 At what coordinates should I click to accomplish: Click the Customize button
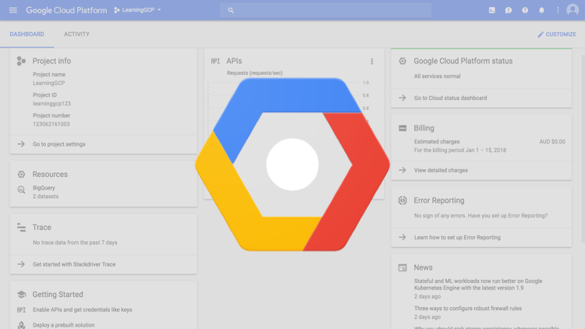pos(557,34)
